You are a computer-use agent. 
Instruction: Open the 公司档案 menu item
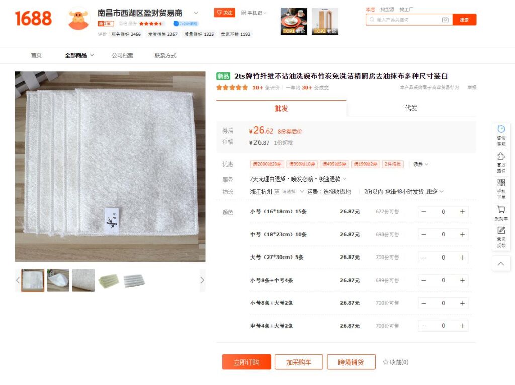[122, 55]
